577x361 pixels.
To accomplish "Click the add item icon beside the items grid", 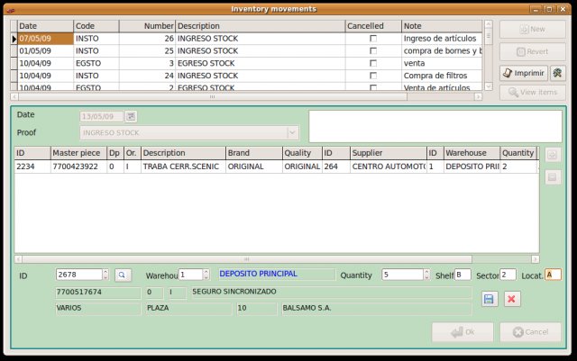I will pyautogui.click(x=553, y=155).
